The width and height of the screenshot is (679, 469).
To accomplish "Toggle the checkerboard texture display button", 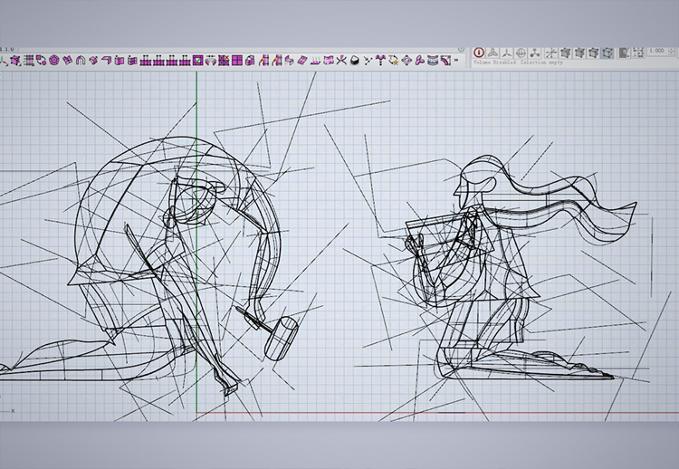I will [x=624, y=53].
